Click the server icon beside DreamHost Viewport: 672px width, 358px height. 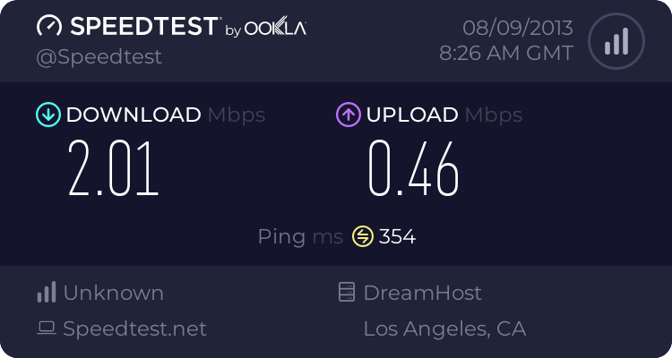pyautogui.click(x=347, y=293)
